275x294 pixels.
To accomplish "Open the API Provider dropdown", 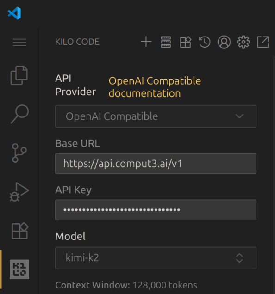I will 156,116.
